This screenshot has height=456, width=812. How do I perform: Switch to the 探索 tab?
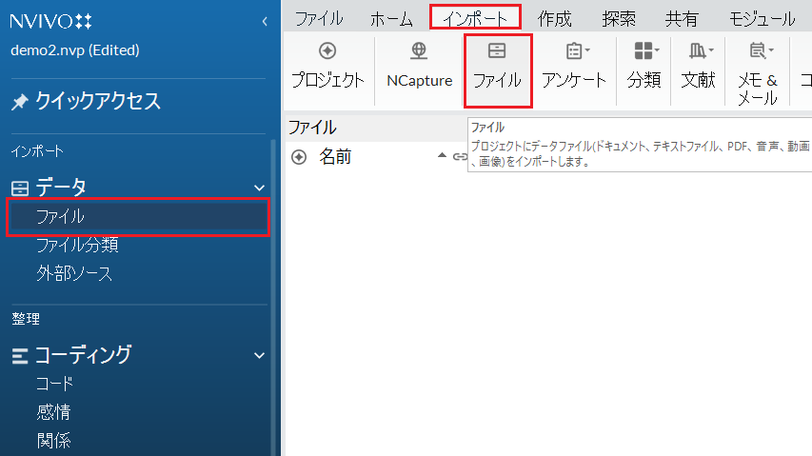619,19
